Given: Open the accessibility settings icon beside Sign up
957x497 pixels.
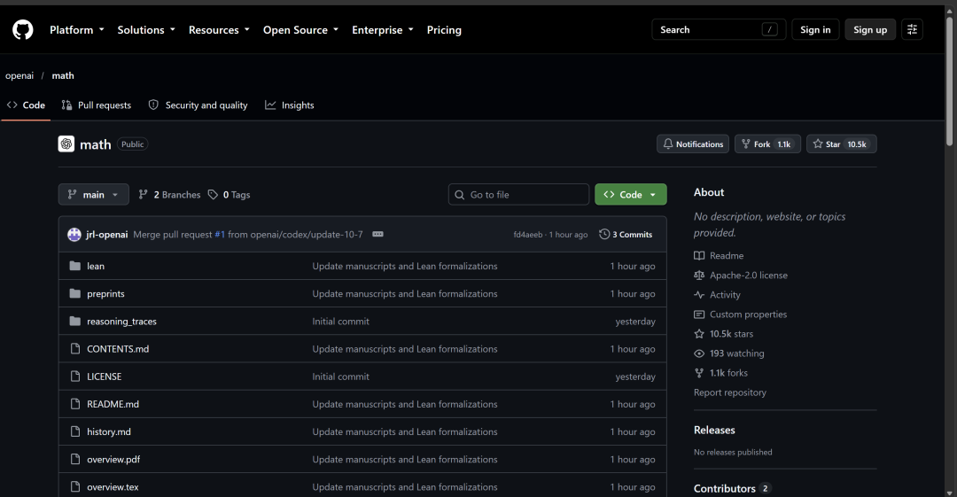Looking at the screenshot, I should (912, 29).
